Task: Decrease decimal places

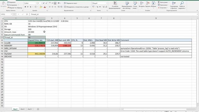Action: pos(106,7)
